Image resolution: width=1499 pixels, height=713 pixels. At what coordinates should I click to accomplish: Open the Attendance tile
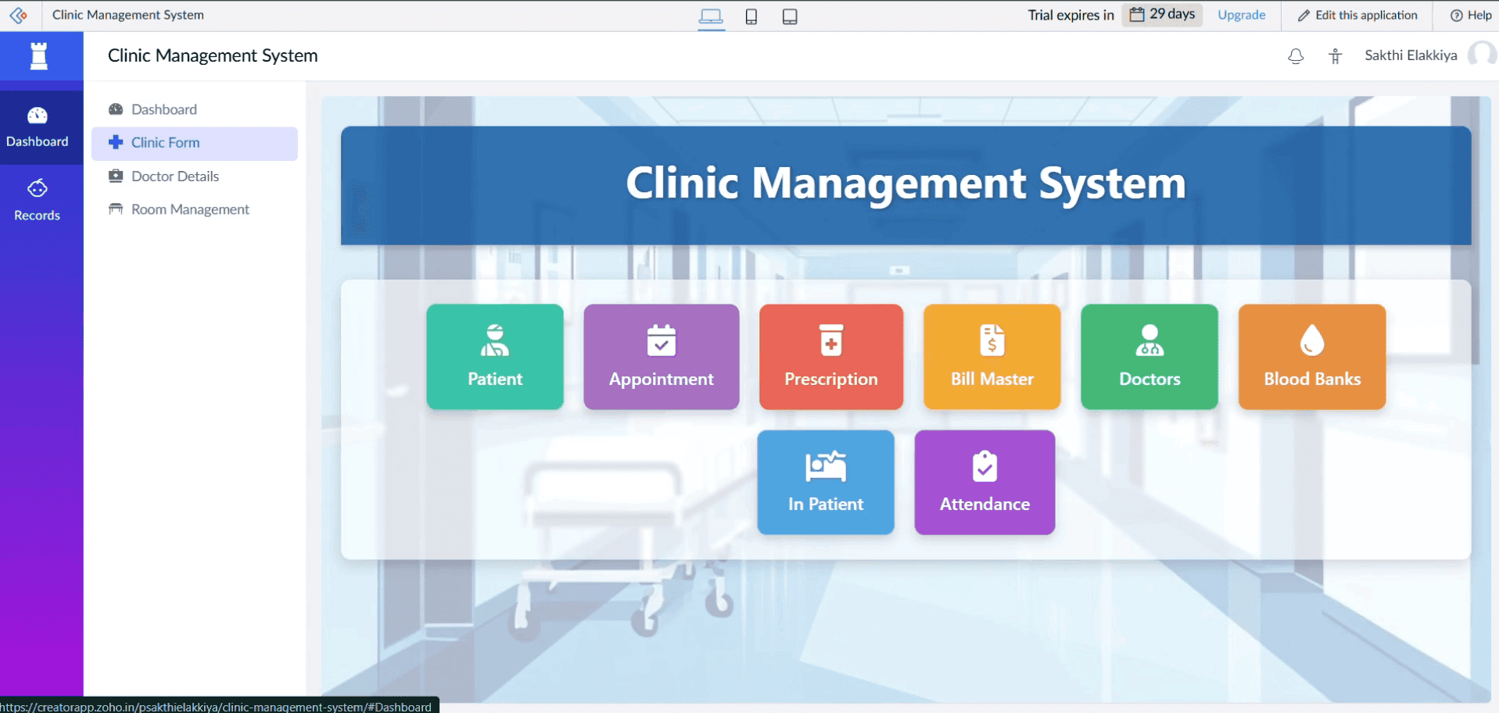[985, 483]
